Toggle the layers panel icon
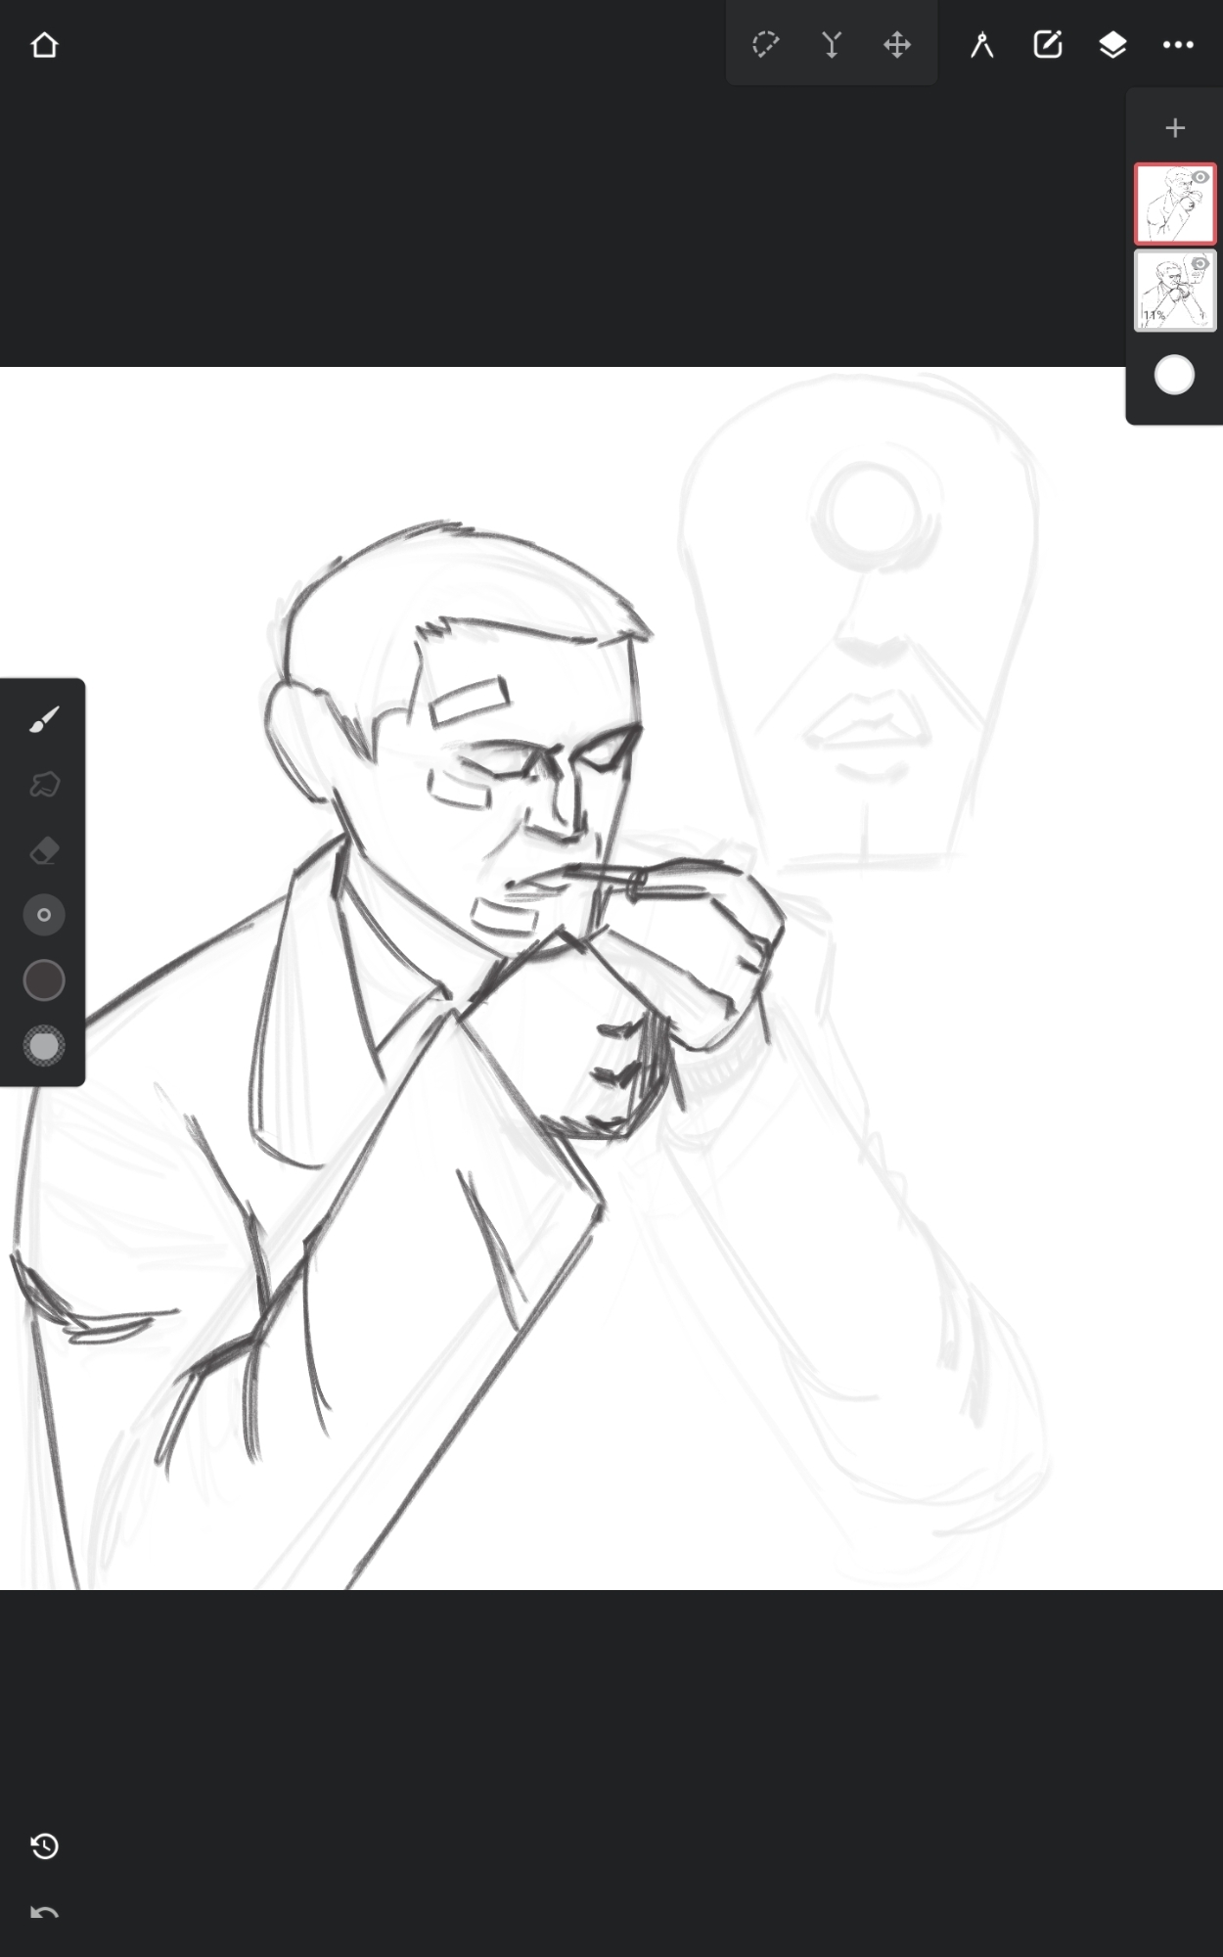1223x1957 pixels. pos(1112,45)
